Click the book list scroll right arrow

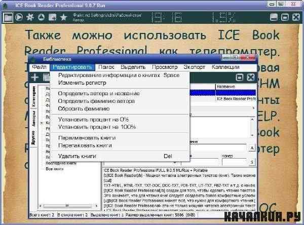click(x=254, y=108)
